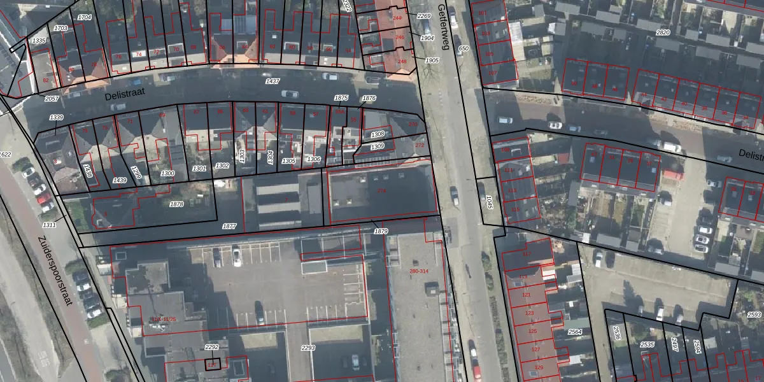Click parcel label 2564
Viewport: 764px width, 382px height.
(575, 332)
